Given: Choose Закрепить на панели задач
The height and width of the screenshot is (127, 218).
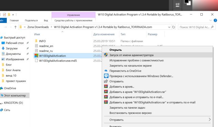Looking at the screenshot, I should (127, 108).
